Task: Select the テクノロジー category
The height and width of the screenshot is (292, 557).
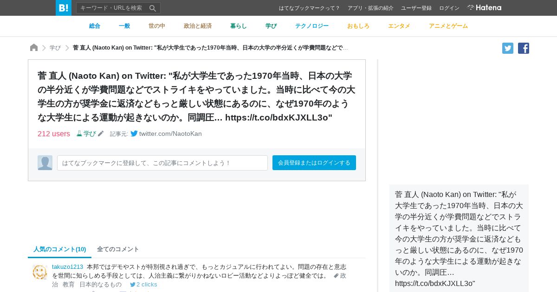Action: [312, 26]
